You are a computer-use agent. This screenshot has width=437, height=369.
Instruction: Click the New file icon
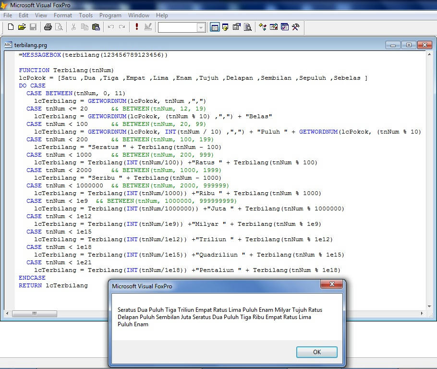pyautogui.click(x=11, y=27)
